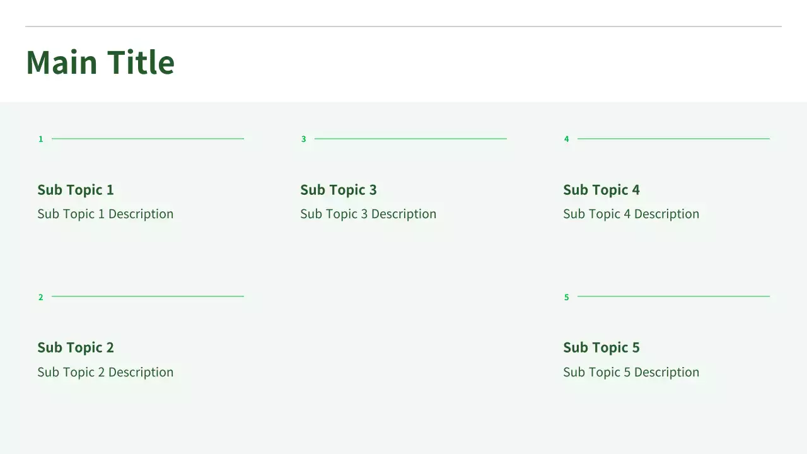The height and width of the screenshot is (454, 807).
Task: Click the Sub Topic 4 Description text
Action: (x=631, y=214)
